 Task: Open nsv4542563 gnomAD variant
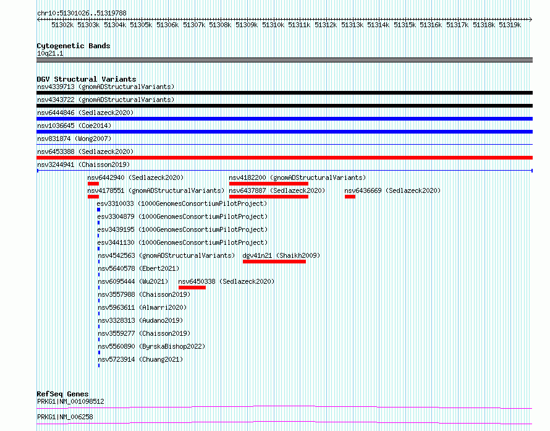pos(166,255)
